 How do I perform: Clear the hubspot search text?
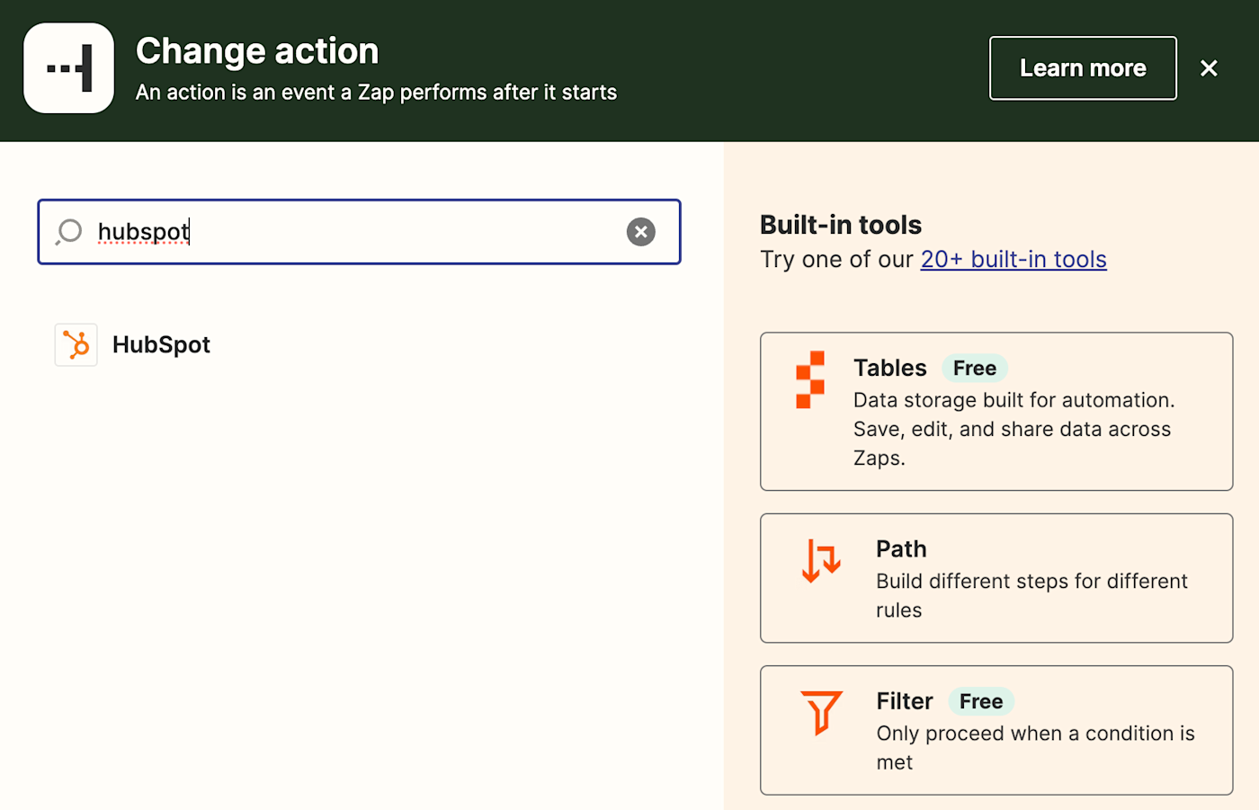[640, 232]
